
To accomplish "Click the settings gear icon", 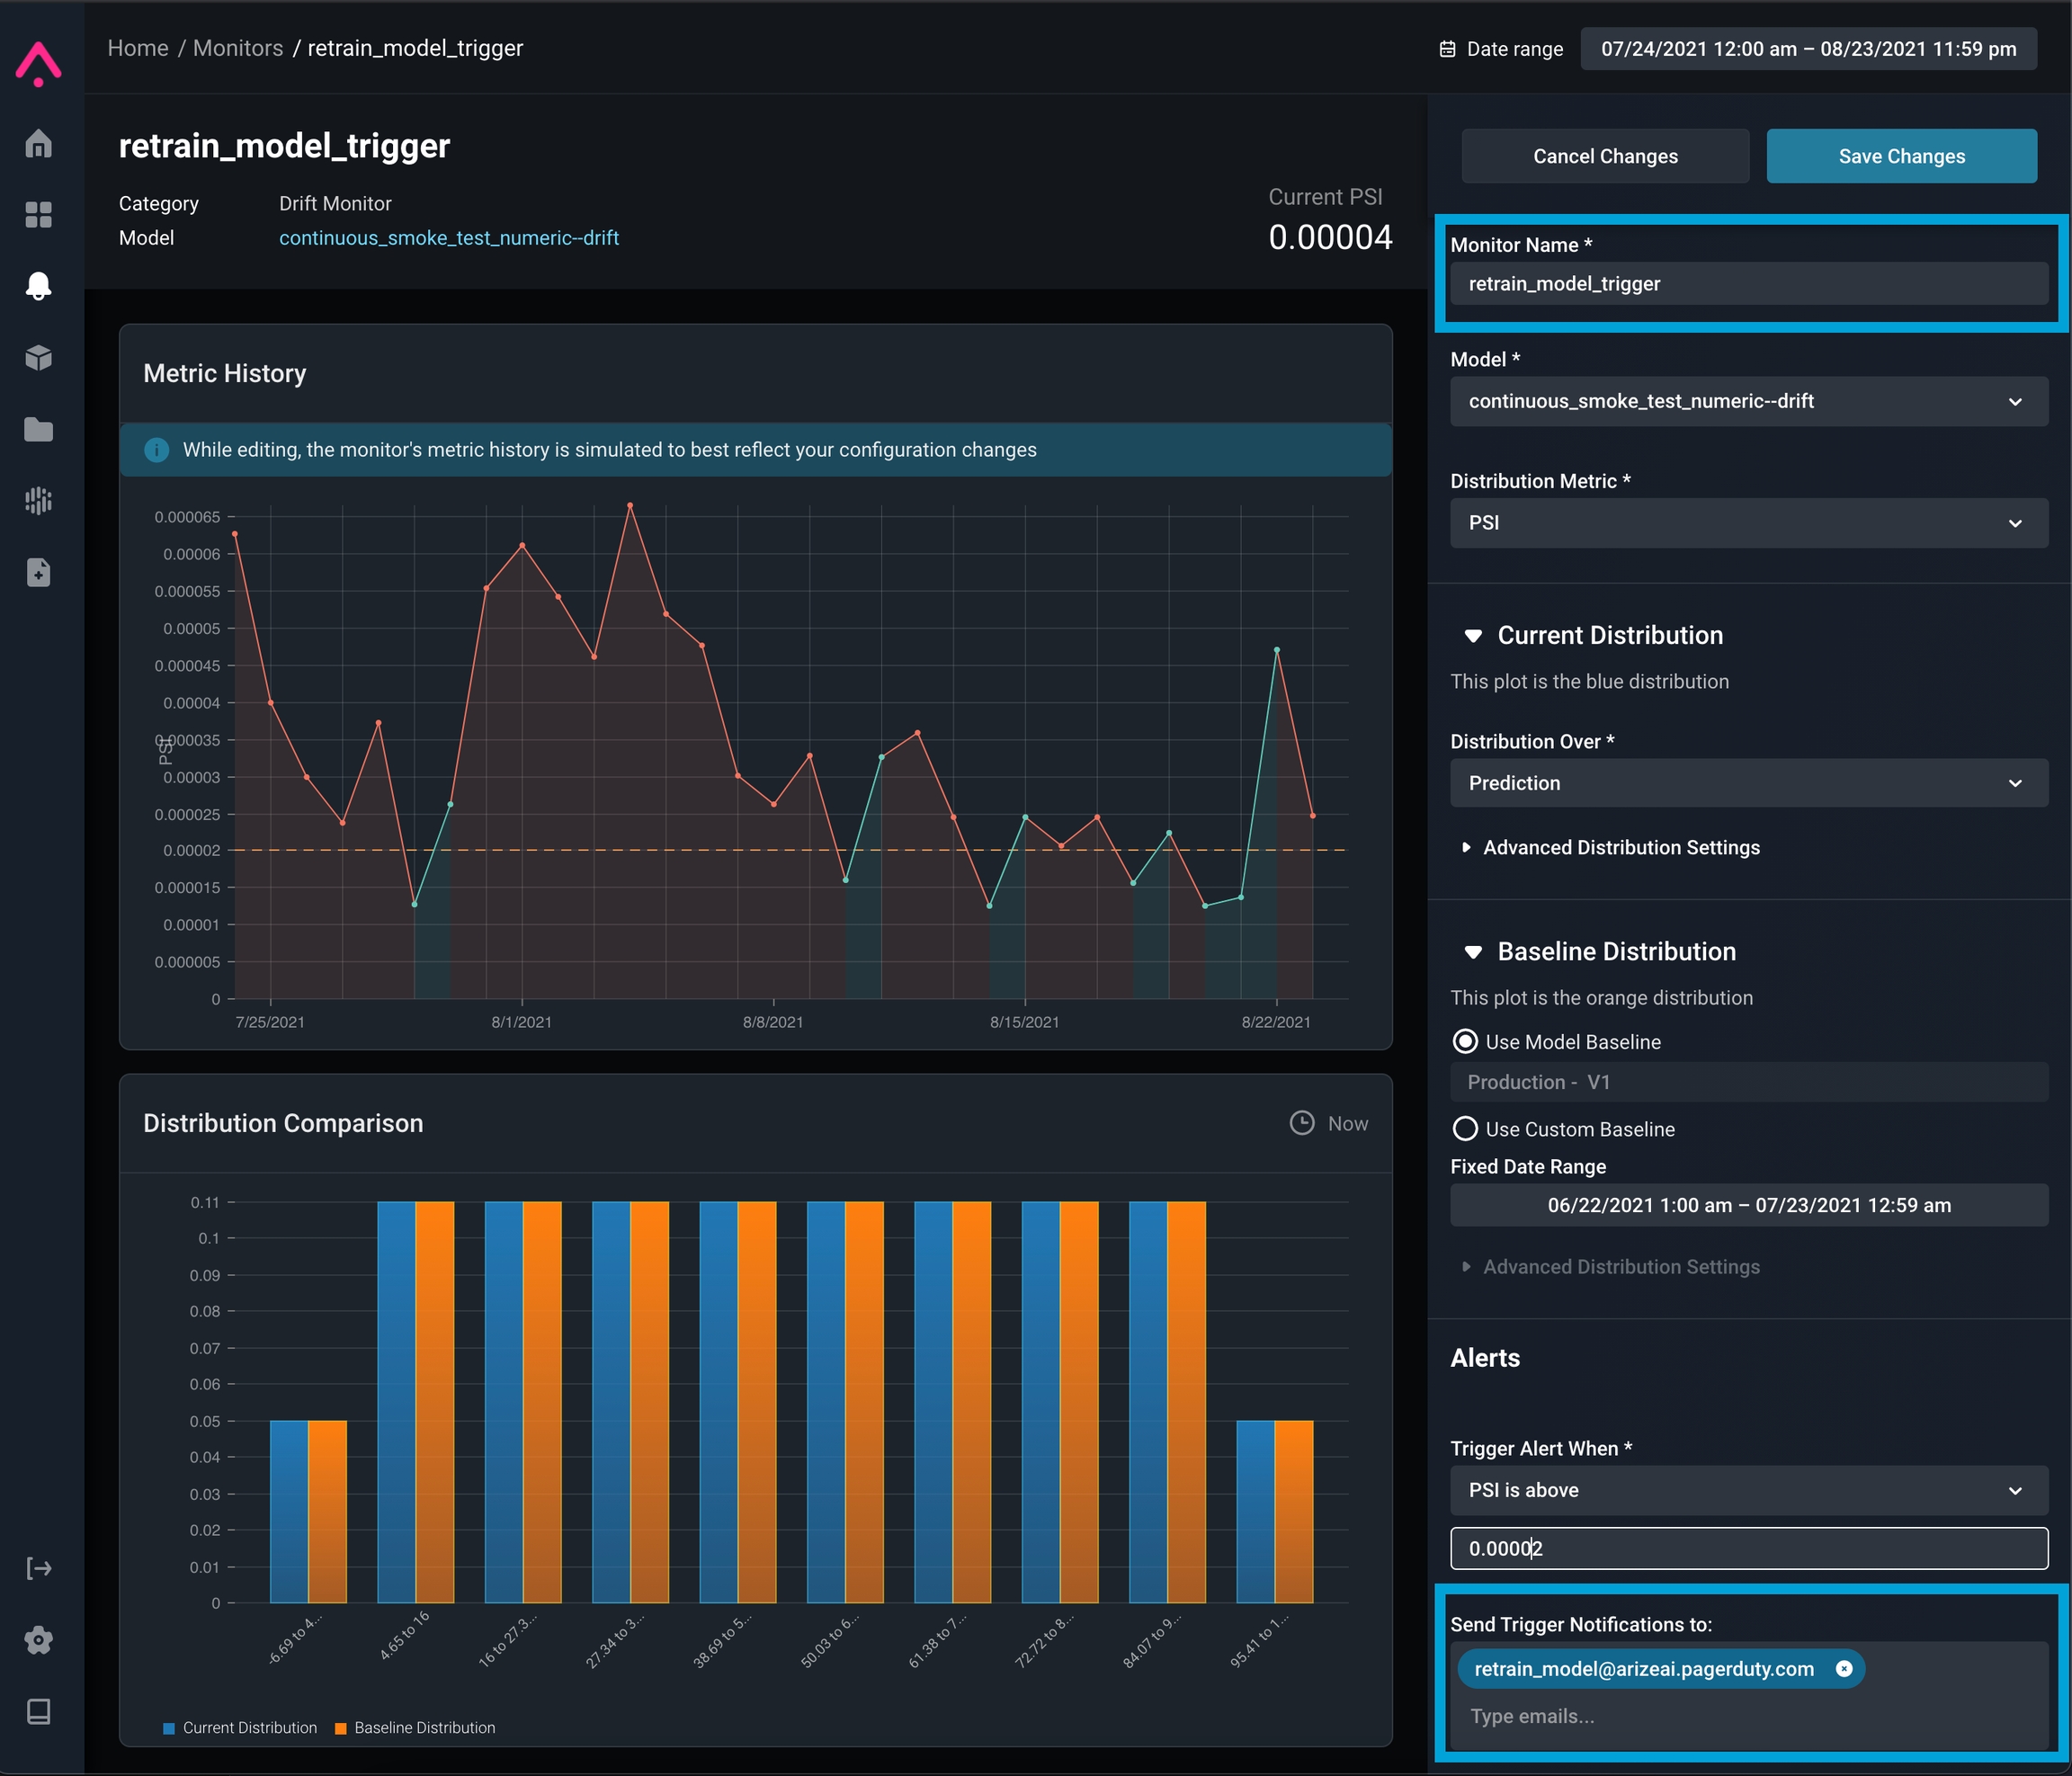I will [39, 1640].
